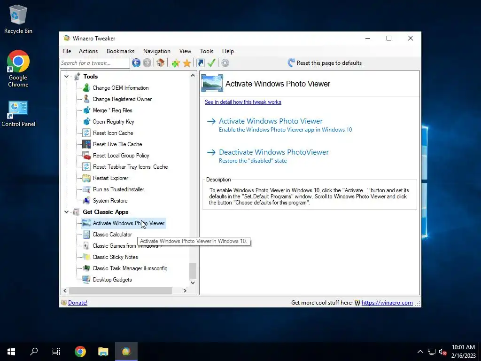
Task: Click the muted volume tray icon
Action: (442, 352)
